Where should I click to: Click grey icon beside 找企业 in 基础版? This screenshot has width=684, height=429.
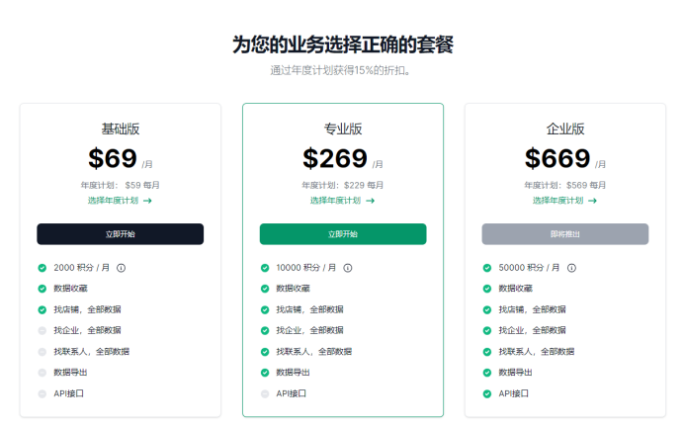point(43,331)
